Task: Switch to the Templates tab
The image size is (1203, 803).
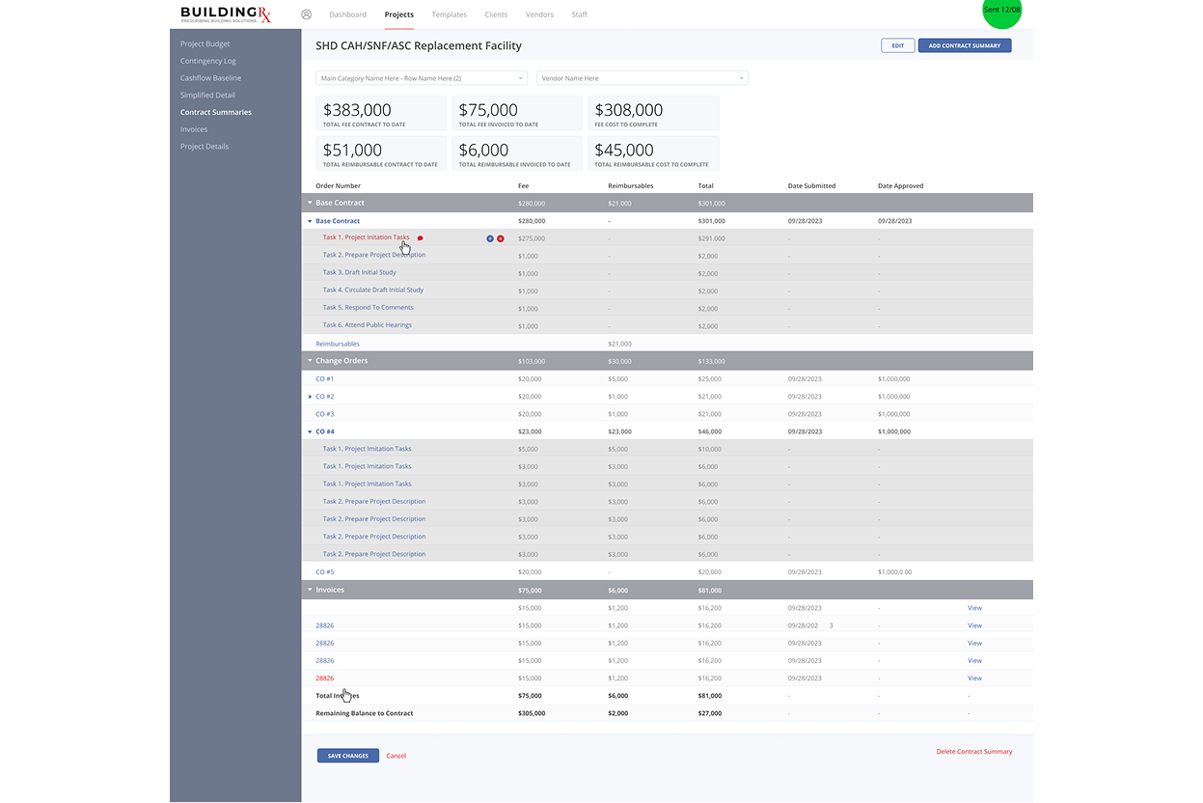Action: 449,14
